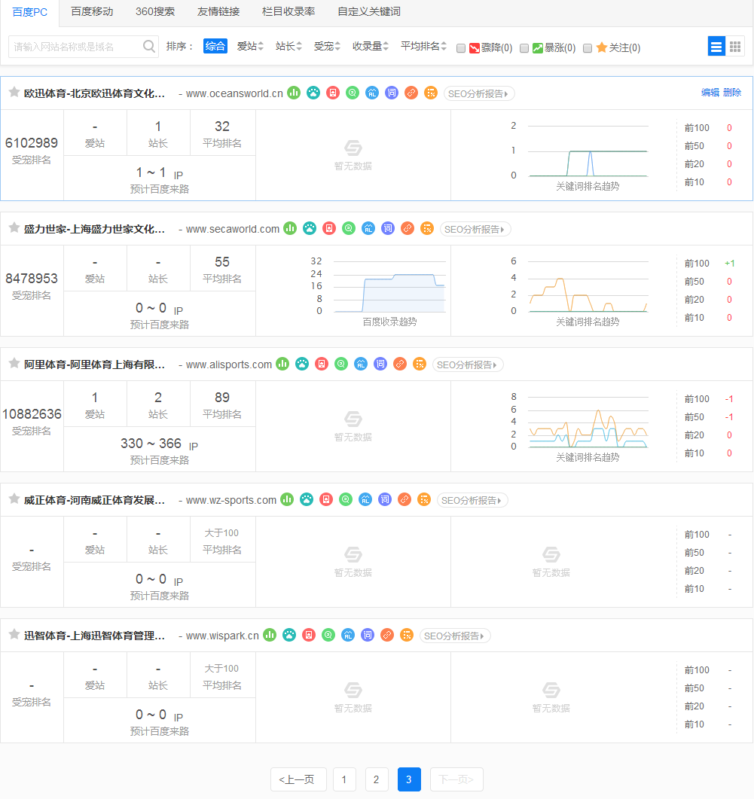The width and height of the screenshot is (754, 799).
Task: Click the search magnifier icon
Action: click(x=149, y=47)
